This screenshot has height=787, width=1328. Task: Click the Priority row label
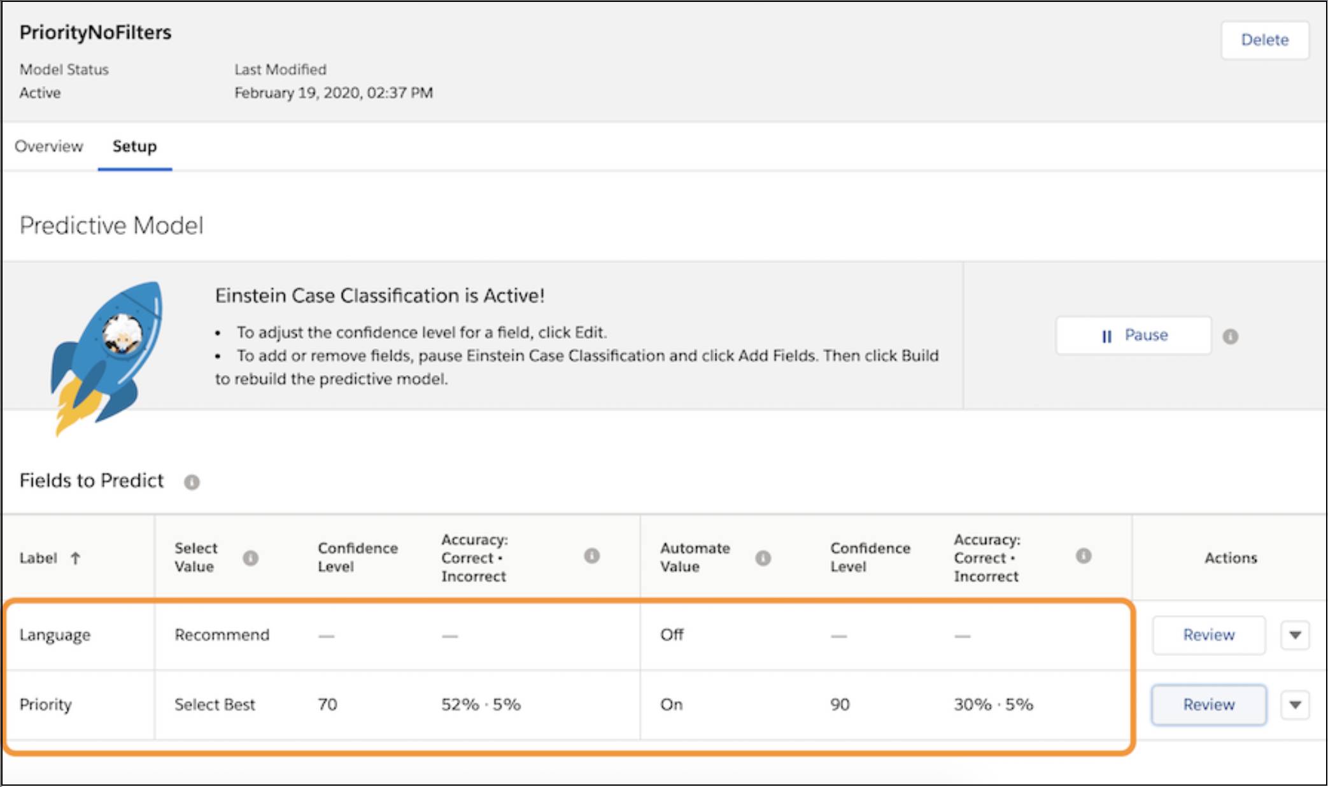click(45, 705)
